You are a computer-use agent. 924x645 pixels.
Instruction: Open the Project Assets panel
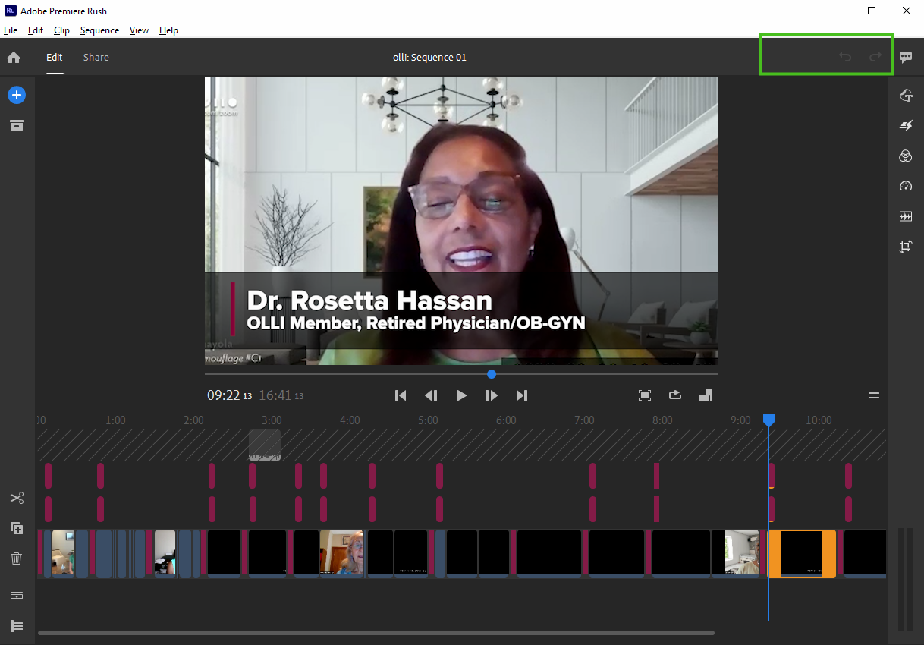(17, 125)
